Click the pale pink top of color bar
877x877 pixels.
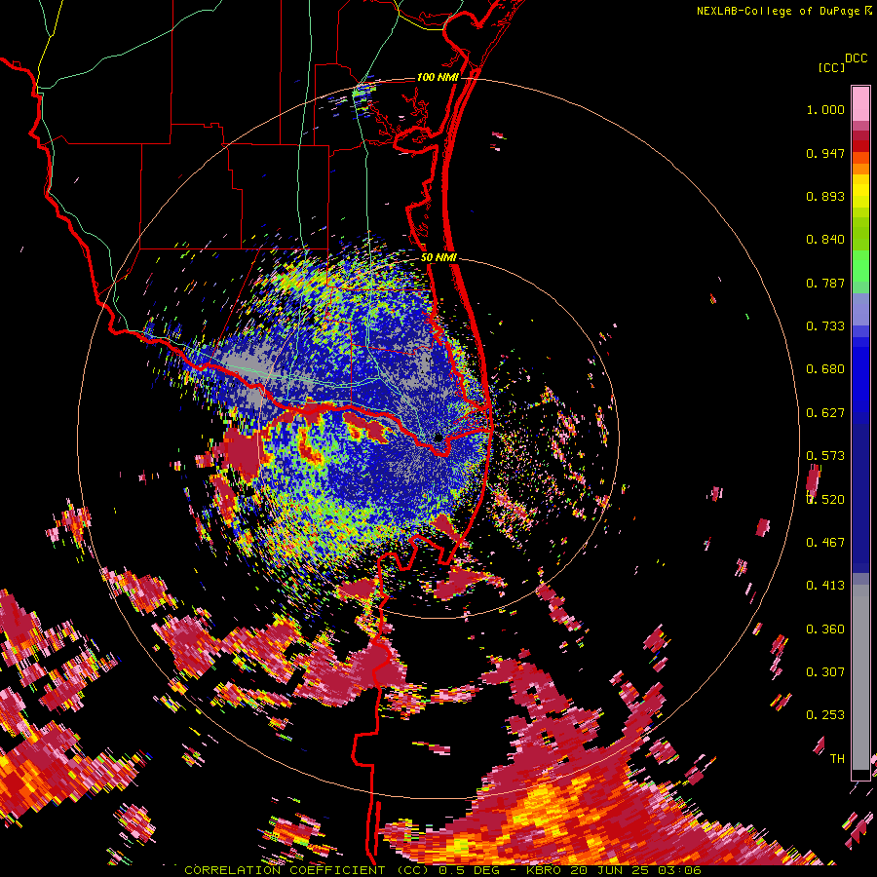point(860,103)
